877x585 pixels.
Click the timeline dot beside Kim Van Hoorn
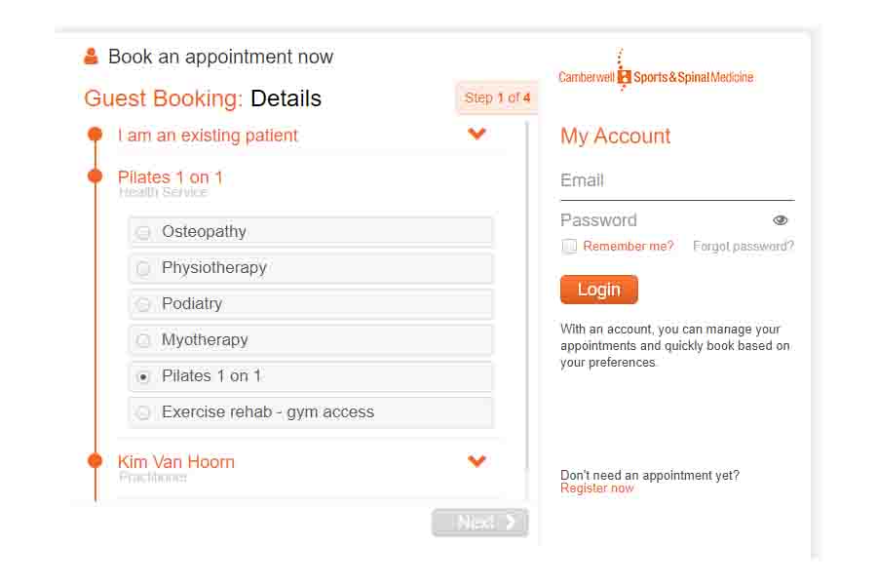pos(95,461)
